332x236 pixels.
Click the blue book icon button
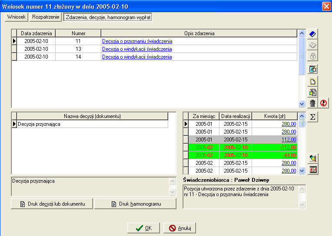pos(312,34)
